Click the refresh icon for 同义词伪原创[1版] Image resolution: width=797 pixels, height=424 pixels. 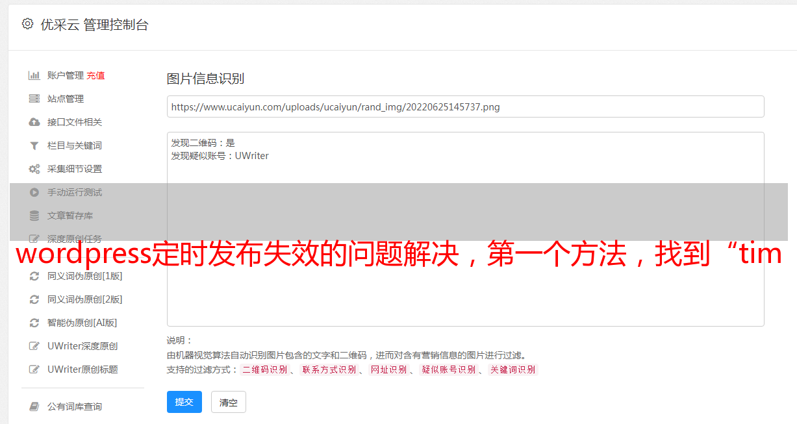coord(34,276)
